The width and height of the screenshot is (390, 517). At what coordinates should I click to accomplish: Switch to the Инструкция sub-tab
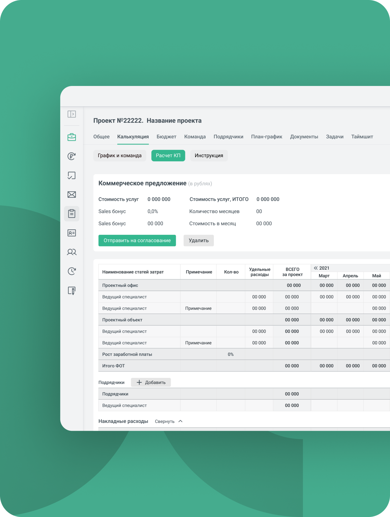209,156
